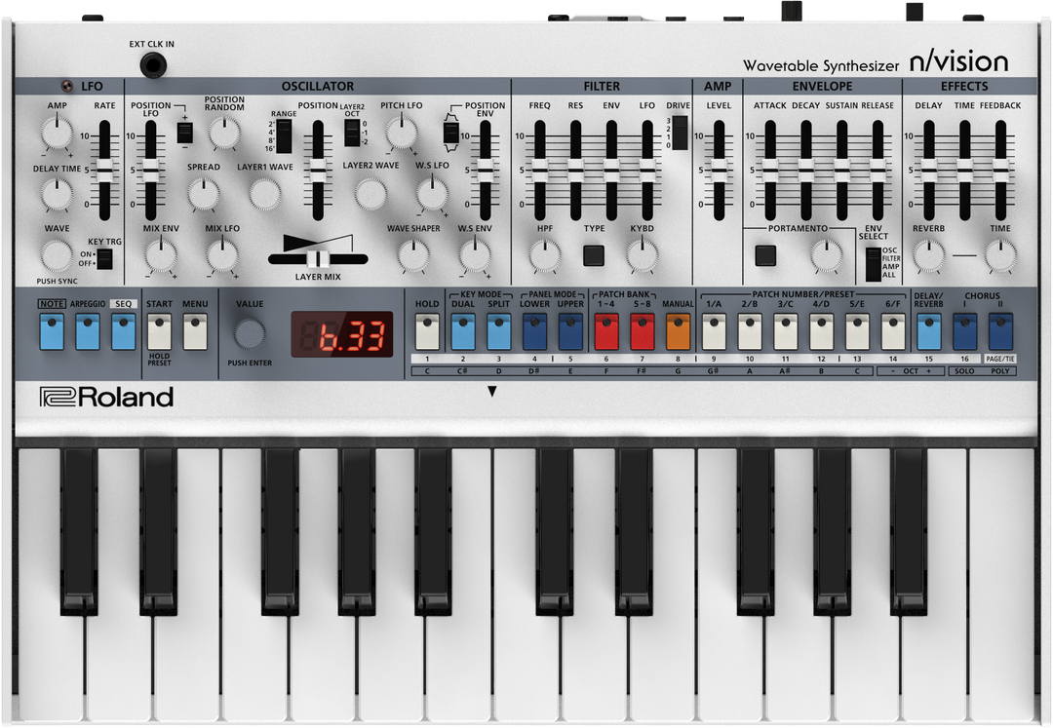
Task: Toggle CHORUS II button
Action: click(x=1000, y=332)
